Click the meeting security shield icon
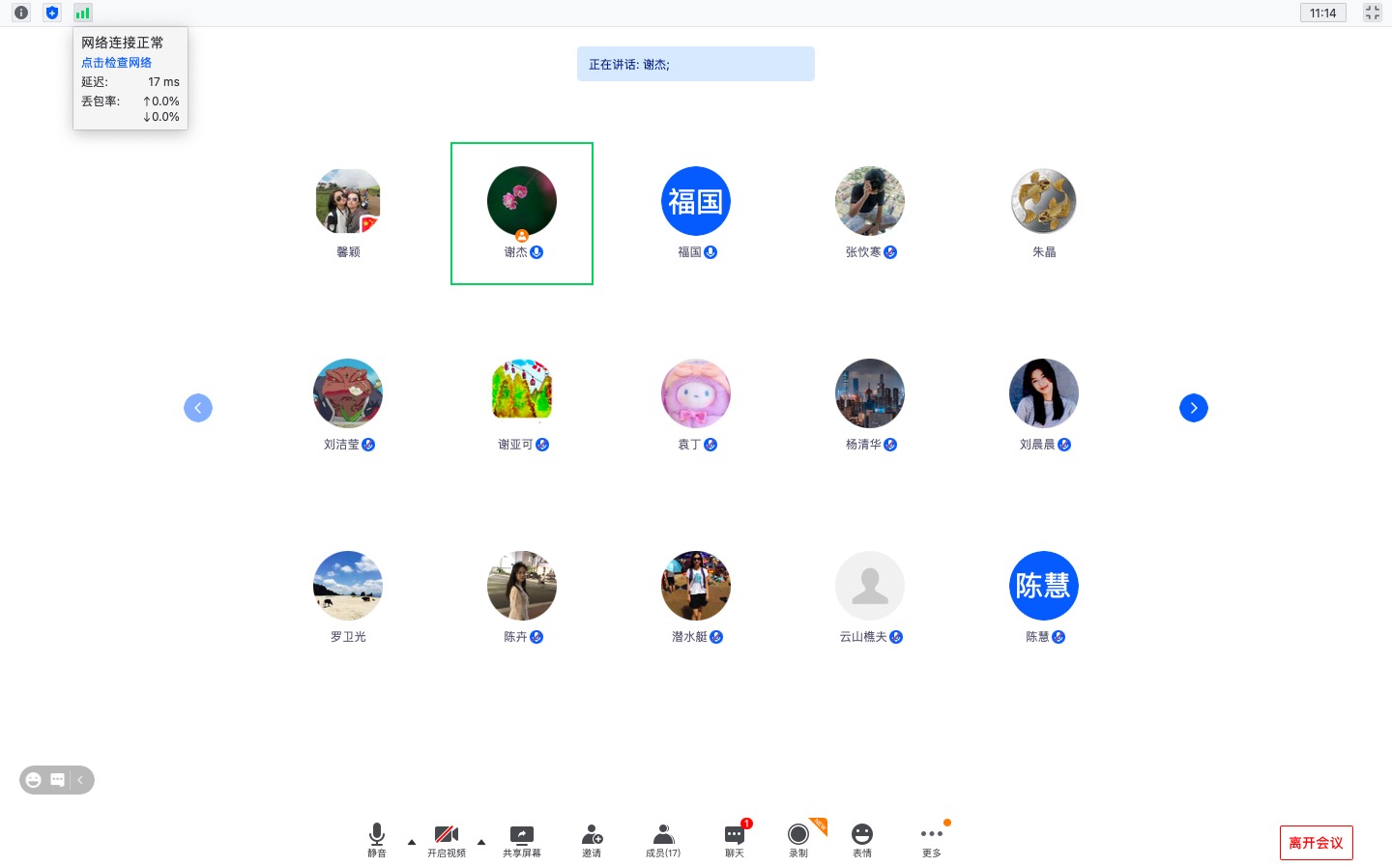1392x868 pixels. (x=52, y=13)
